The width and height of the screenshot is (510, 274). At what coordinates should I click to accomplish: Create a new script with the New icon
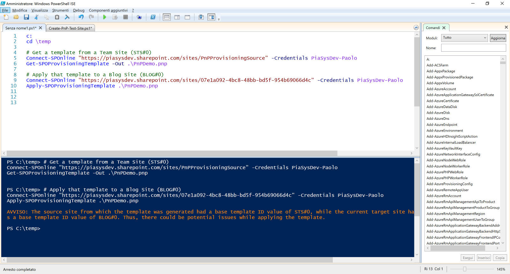pos(6,17)
